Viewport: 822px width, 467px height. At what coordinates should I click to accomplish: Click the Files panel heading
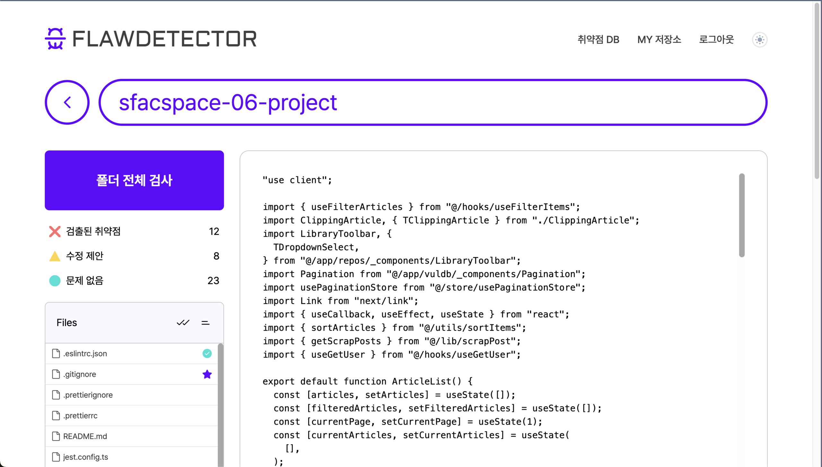pyautogui.click(x=67, y=323)
